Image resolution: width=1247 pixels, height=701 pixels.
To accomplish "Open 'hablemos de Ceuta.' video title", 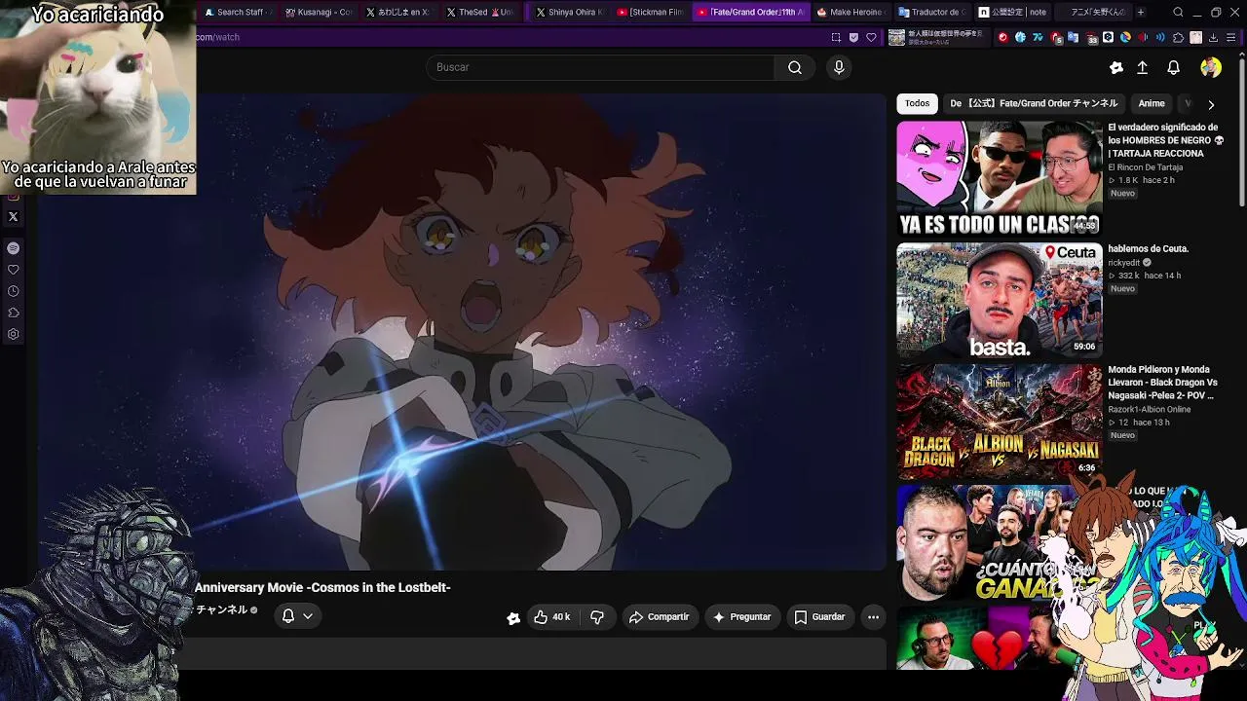I will click(1149, 248).
